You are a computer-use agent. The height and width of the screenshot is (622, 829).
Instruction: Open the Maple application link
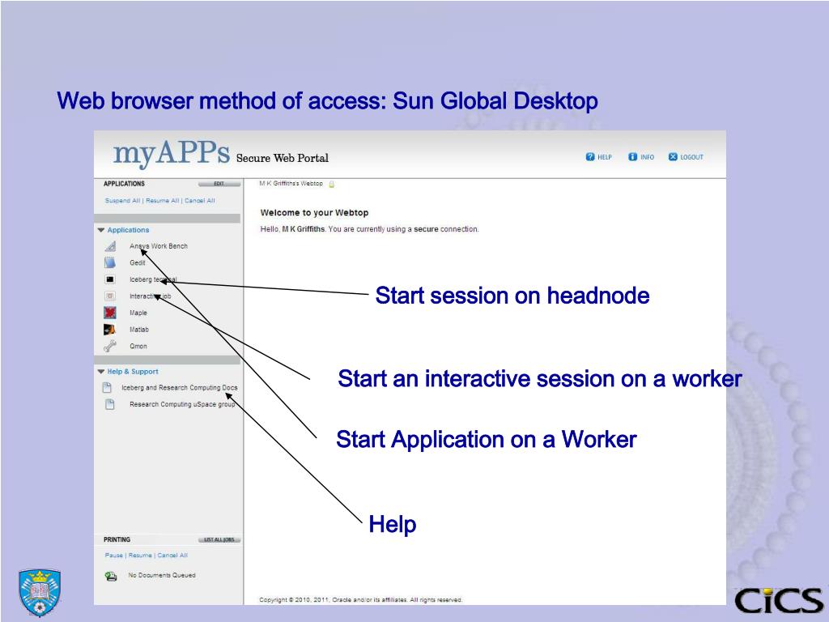pos(138,313)
